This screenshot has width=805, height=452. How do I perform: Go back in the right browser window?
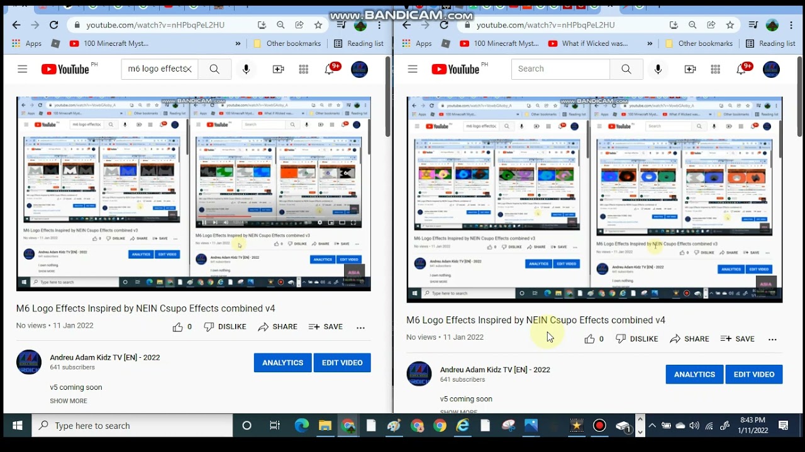406,25
